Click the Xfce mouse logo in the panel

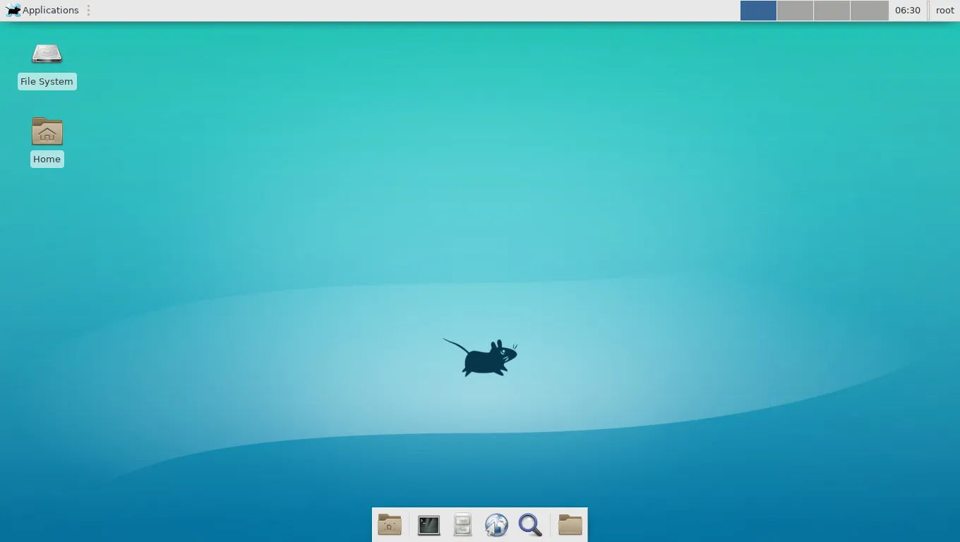(13, 10)
